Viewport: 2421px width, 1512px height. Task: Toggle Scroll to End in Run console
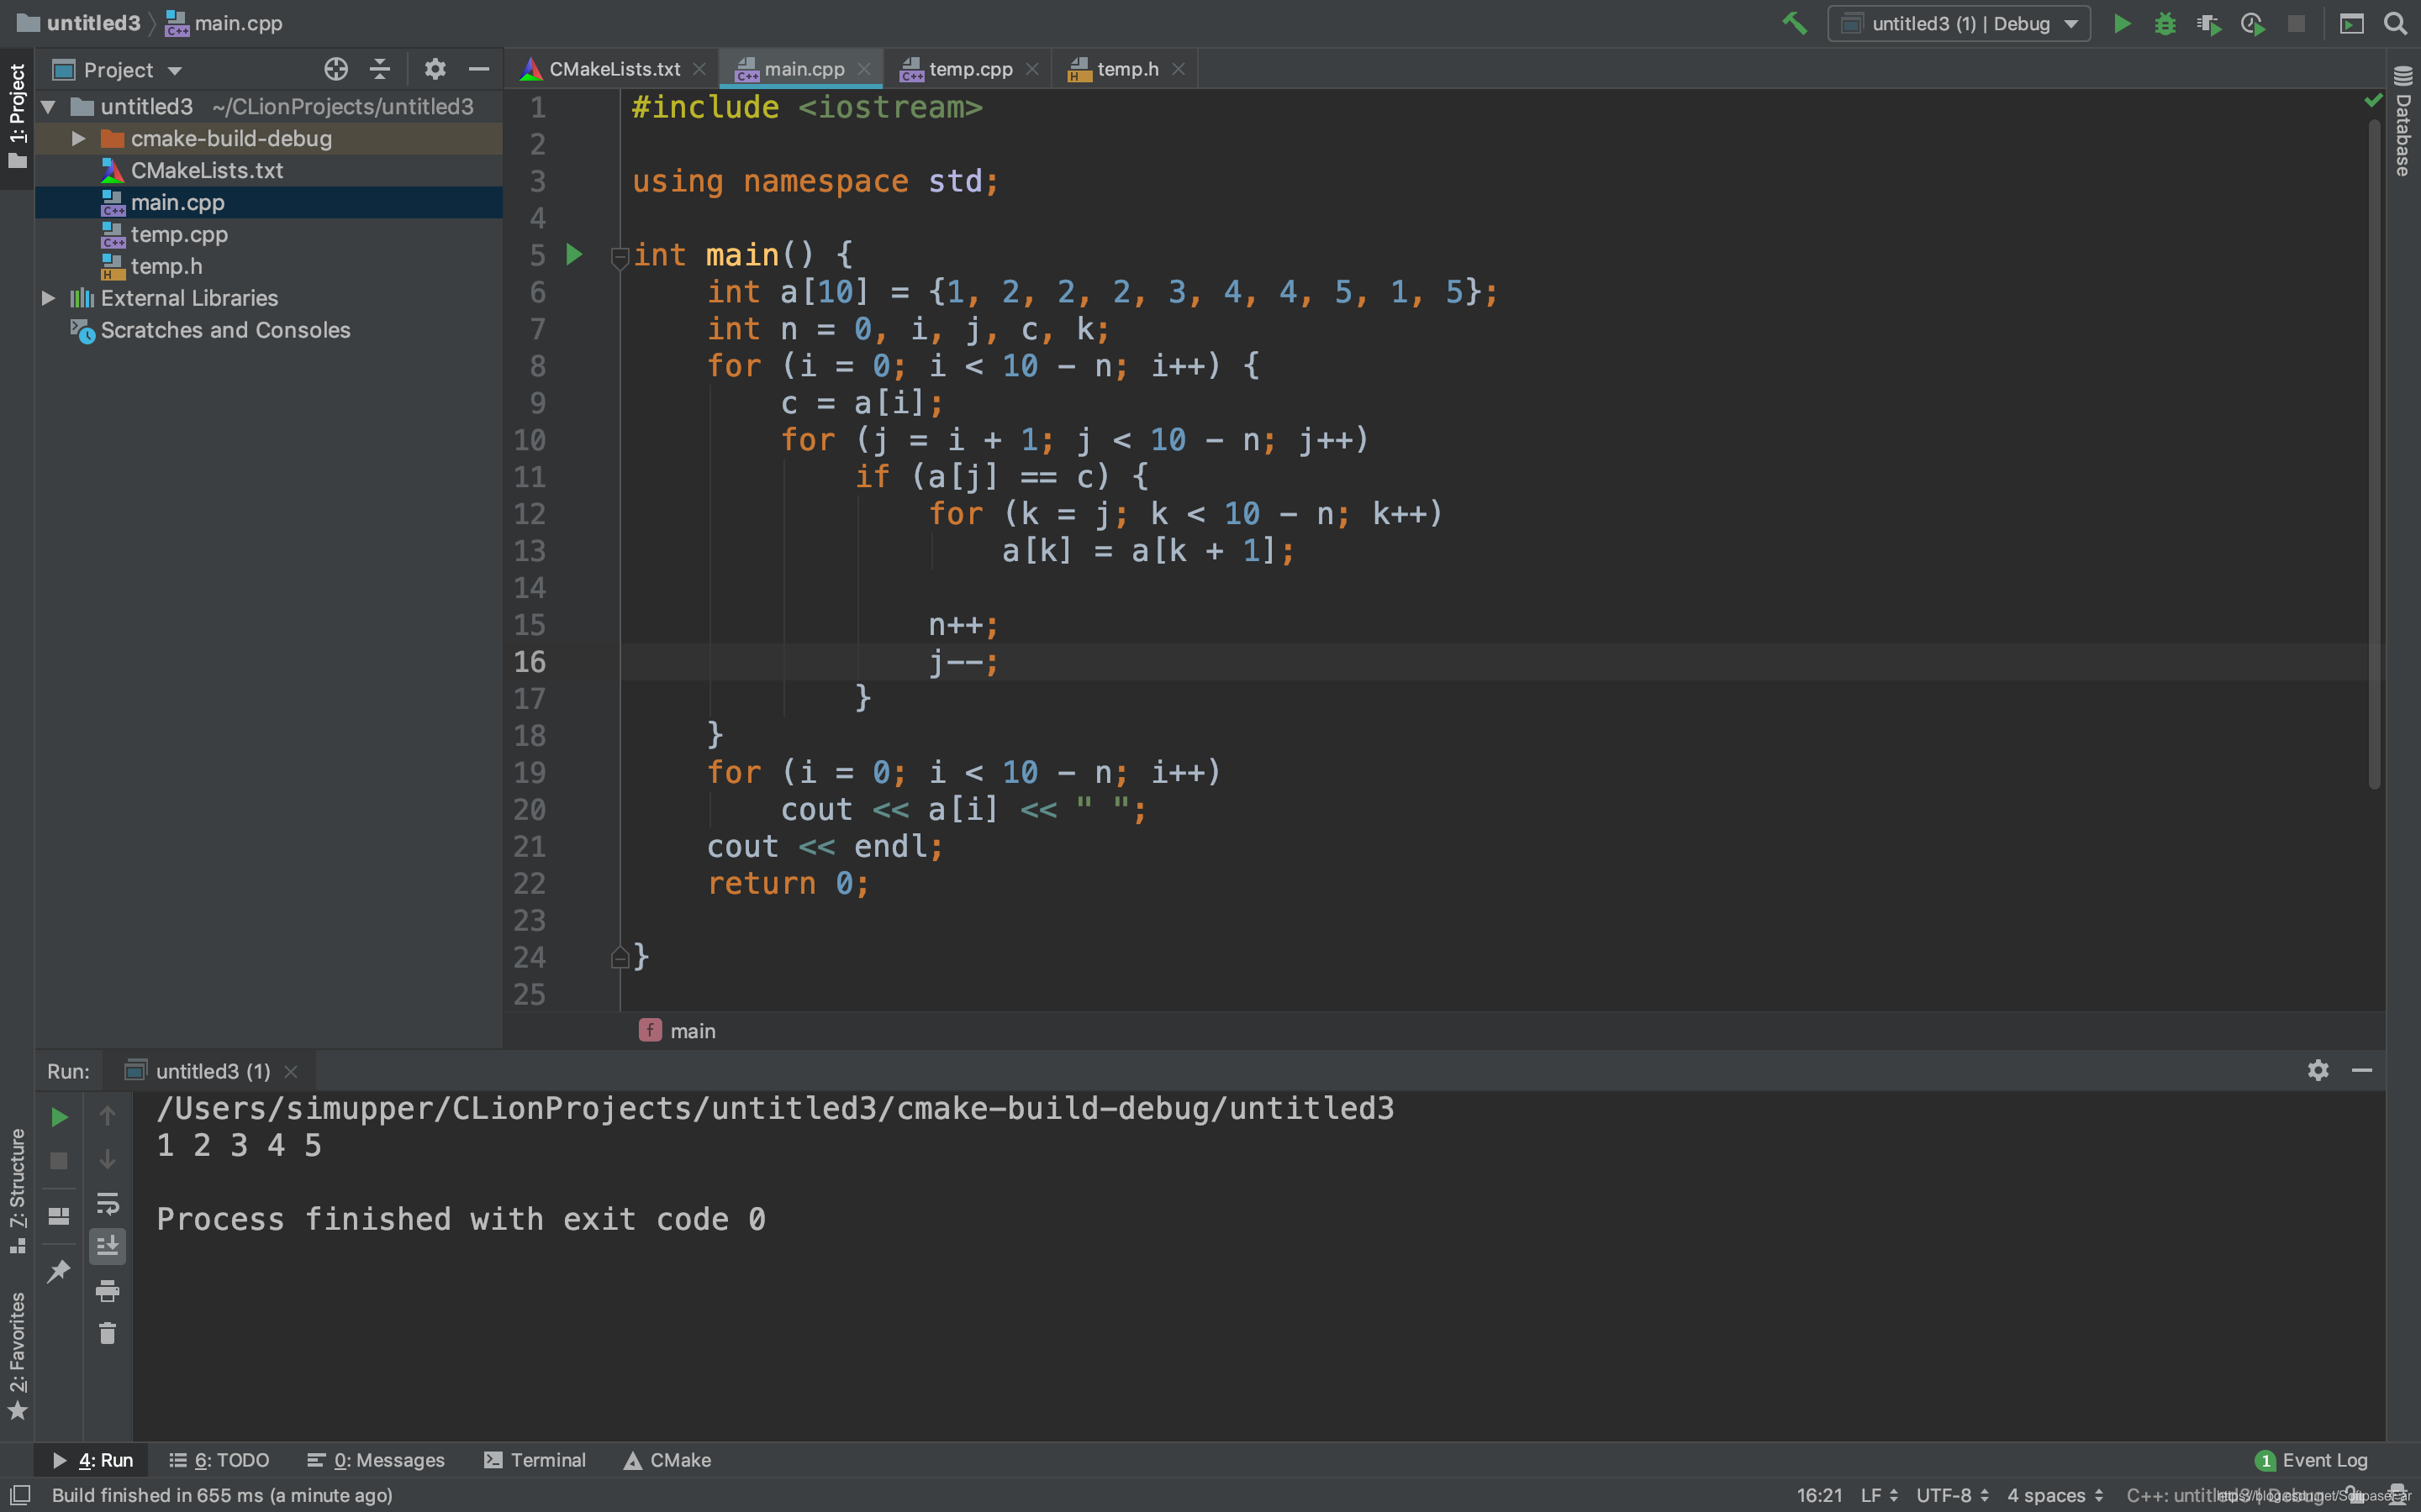click(x=107, y=1246)
